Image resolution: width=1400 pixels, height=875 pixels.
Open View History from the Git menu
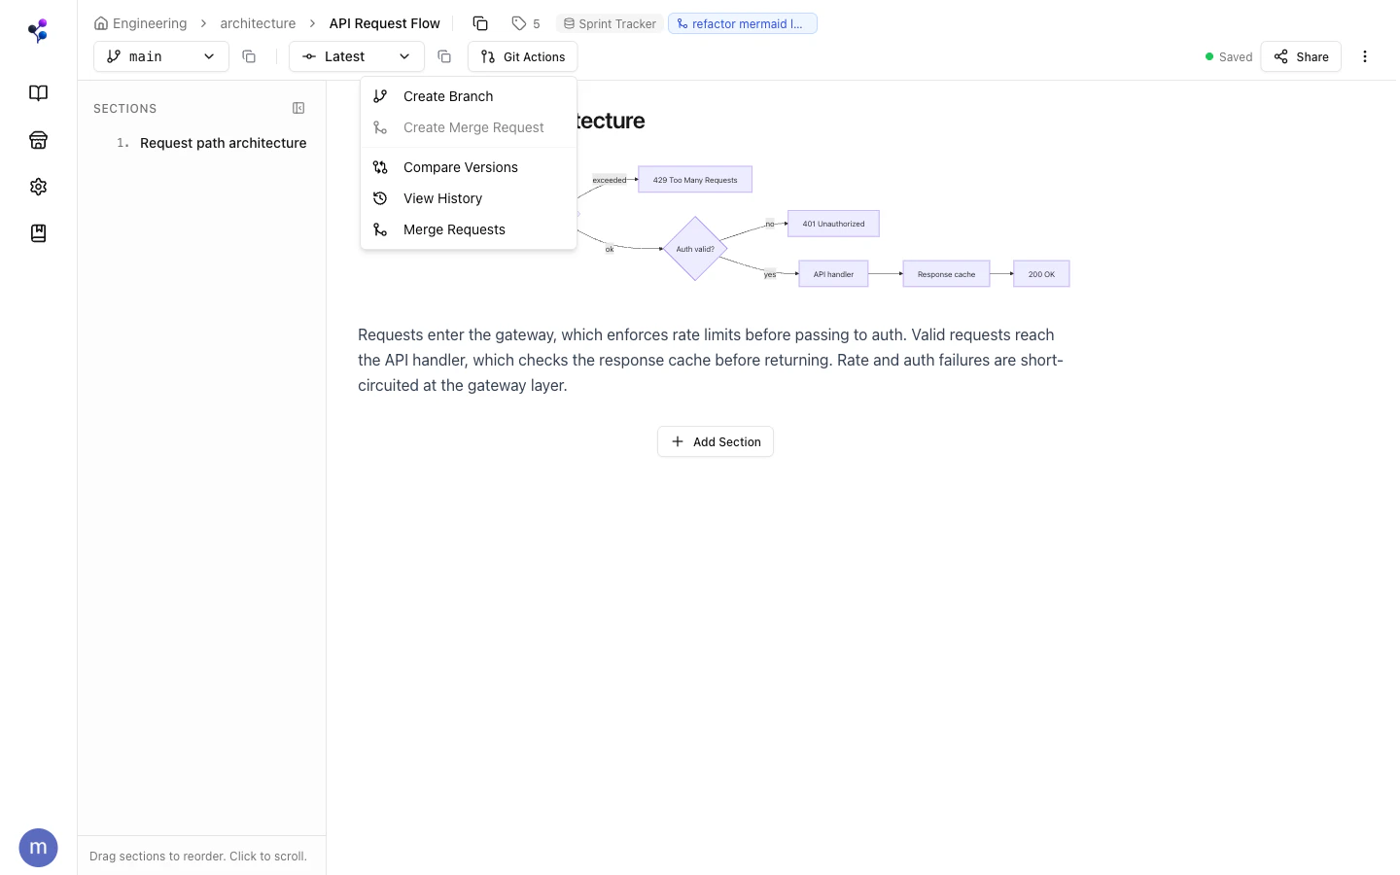[x=442, y=198]
